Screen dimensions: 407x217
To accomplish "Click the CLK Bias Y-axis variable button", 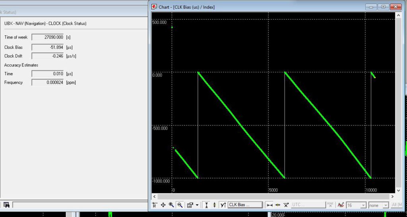I will point(245,205).
